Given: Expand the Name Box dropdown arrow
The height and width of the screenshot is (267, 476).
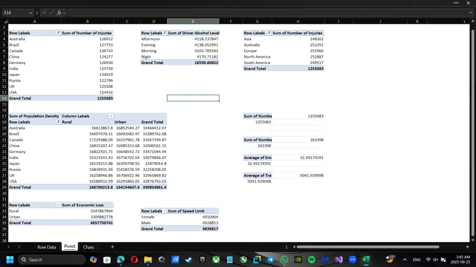Looking at the screenshot, I should (x=30, y=13).
